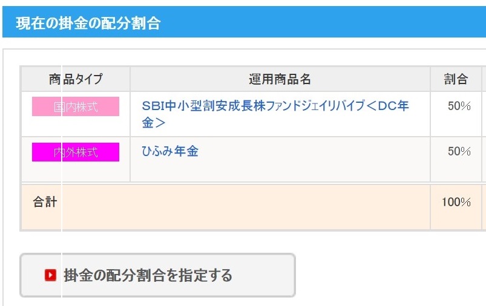Select the 商品タイプ column header
The width and height of the screenshot is (486, 306).
coord(76,79)
